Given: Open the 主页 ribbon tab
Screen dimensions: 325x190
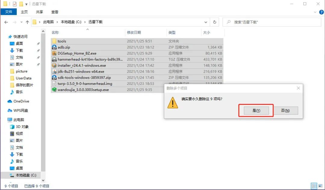Looking at the screenshot, I should tap(24, 12).
